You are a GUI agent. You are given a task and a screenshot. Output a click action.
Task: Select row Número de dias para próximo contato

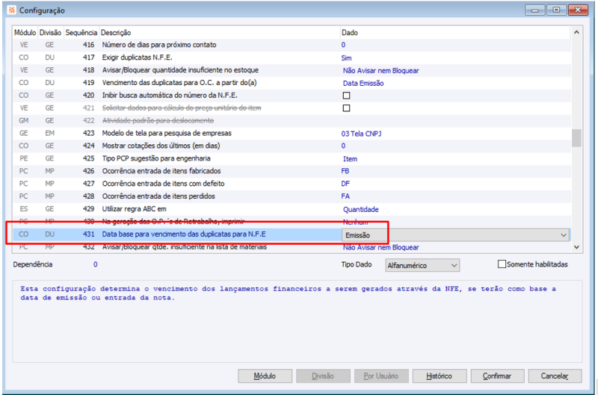point(292,45)
